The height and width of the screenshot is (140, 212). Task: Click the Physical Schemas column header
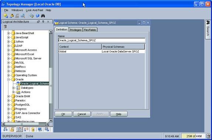point(123,47)
